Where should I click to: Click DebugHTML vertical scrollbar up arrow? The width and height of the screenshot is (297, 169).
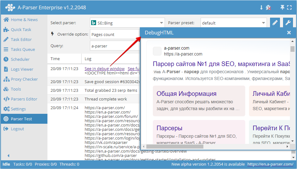(x=292, y=41)
